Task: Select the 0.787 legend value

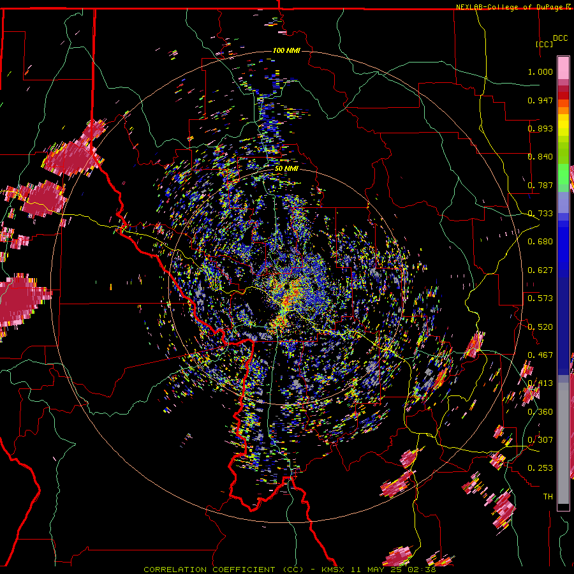Action: 540,185
